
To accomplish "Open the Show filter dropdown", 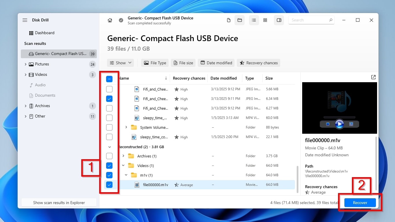I will [120, 63].
